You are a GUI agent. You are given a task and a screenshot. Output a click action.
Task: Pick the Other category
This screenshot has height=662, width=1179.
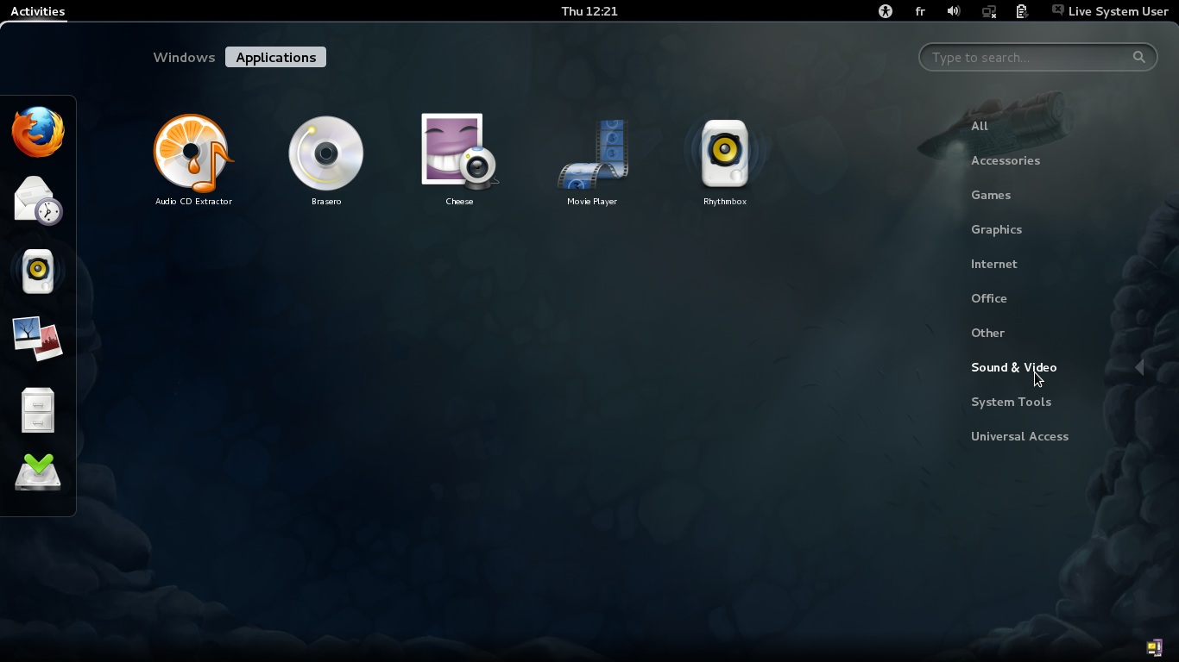pyautogui.click(x=988, y=333)
